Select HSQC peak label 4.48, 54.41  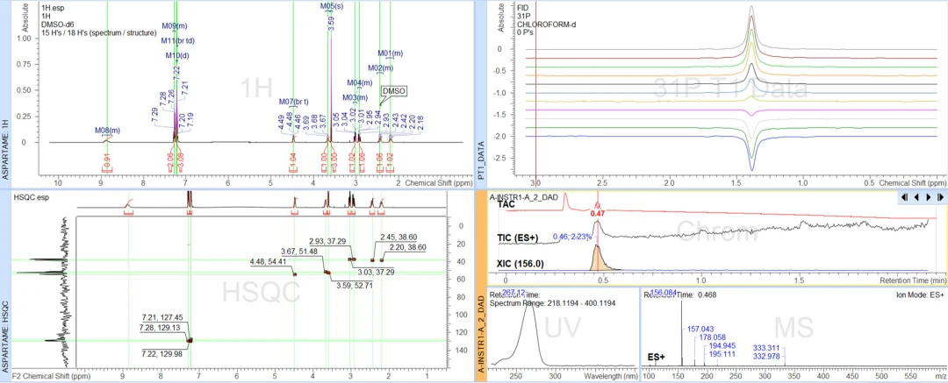[269, 262]
